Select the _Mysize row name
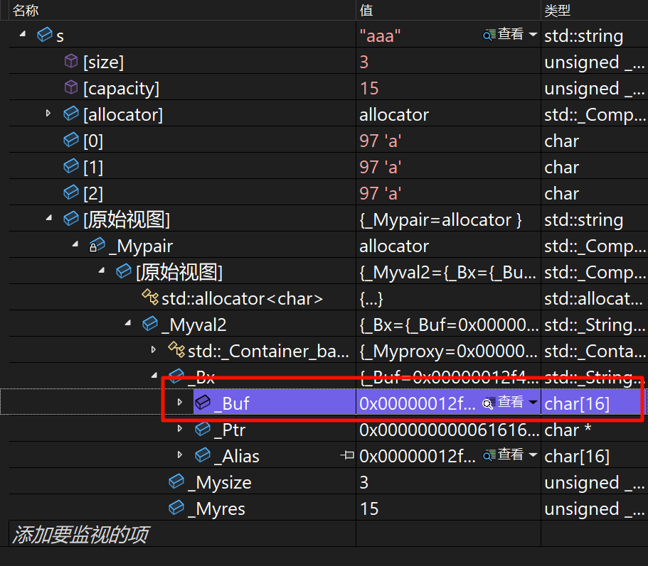Screen dimensions: 648x566 [220, 483]
